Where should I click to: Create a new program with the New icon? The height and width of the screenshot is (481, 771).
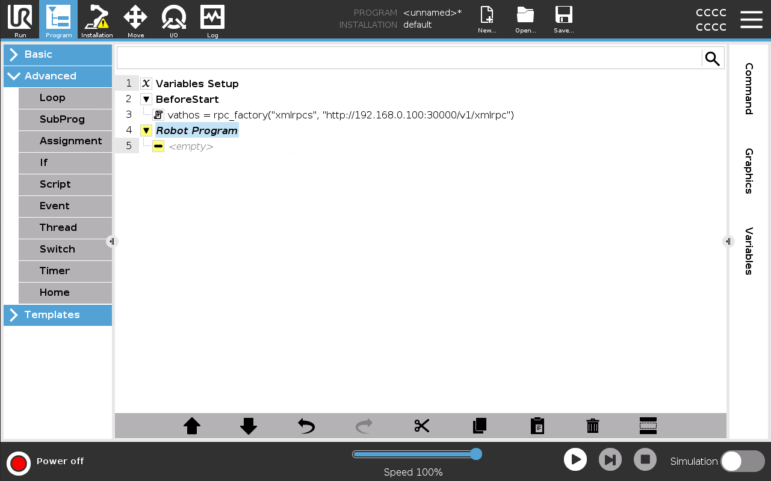tap(486, 20)
